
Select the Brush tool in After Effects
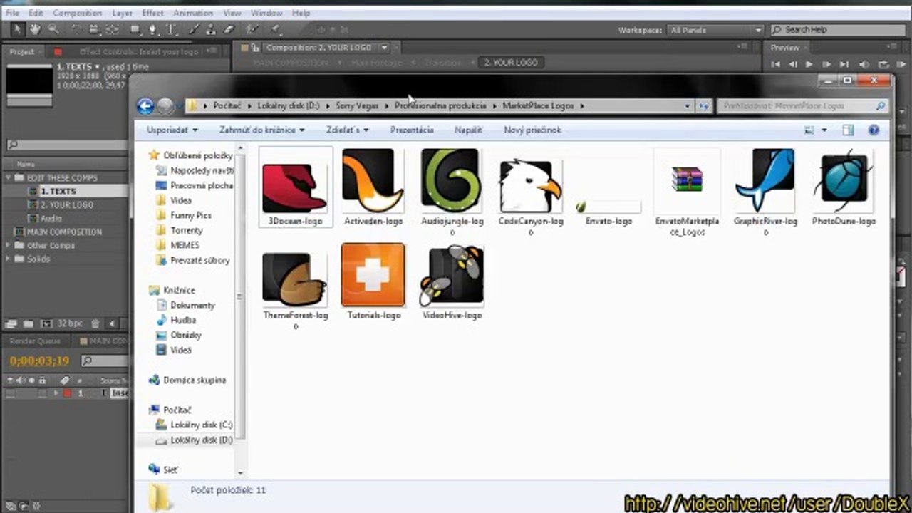(x=194, y=29)
